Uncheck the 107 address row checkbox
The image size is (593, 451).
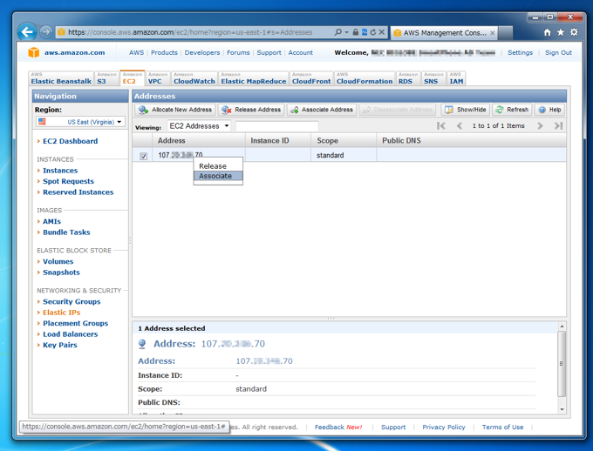(143, 156)
